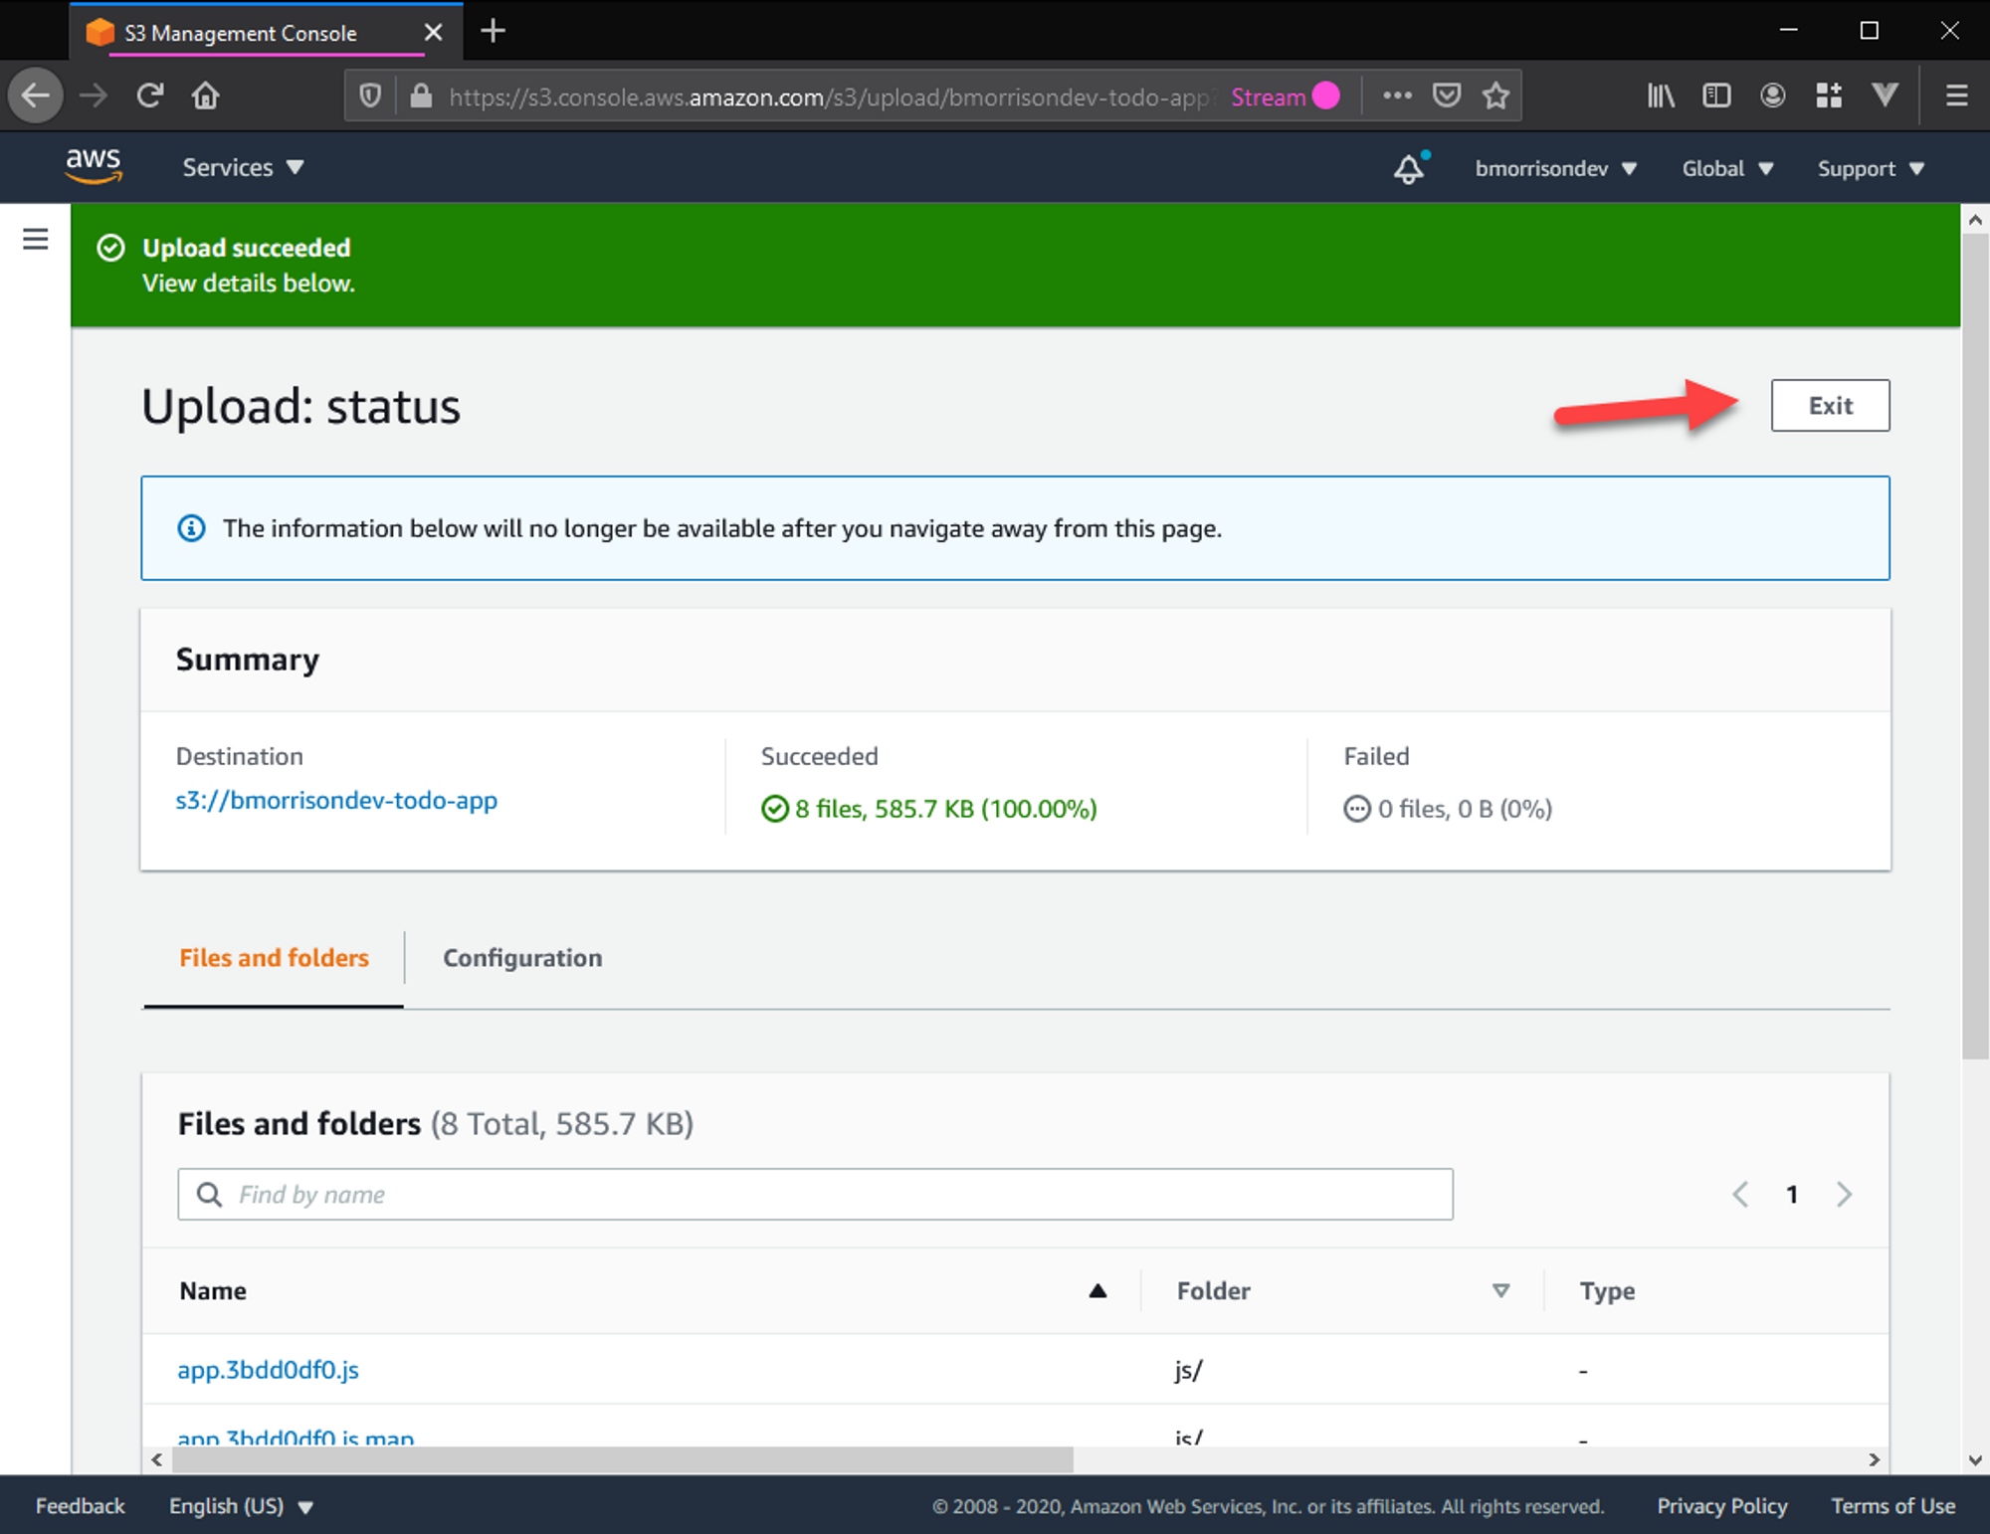Click the horizontal scrollbar of the page
Viewport: 1990px width, 1534px height.
pyautogui.click(x=622, y=1459)
